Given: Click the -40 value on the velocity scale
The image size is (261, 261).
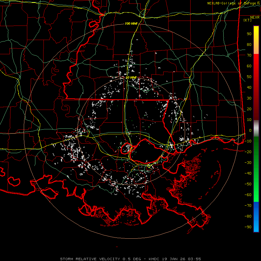Looking at the screenshot, I should [x=248, y=173].
